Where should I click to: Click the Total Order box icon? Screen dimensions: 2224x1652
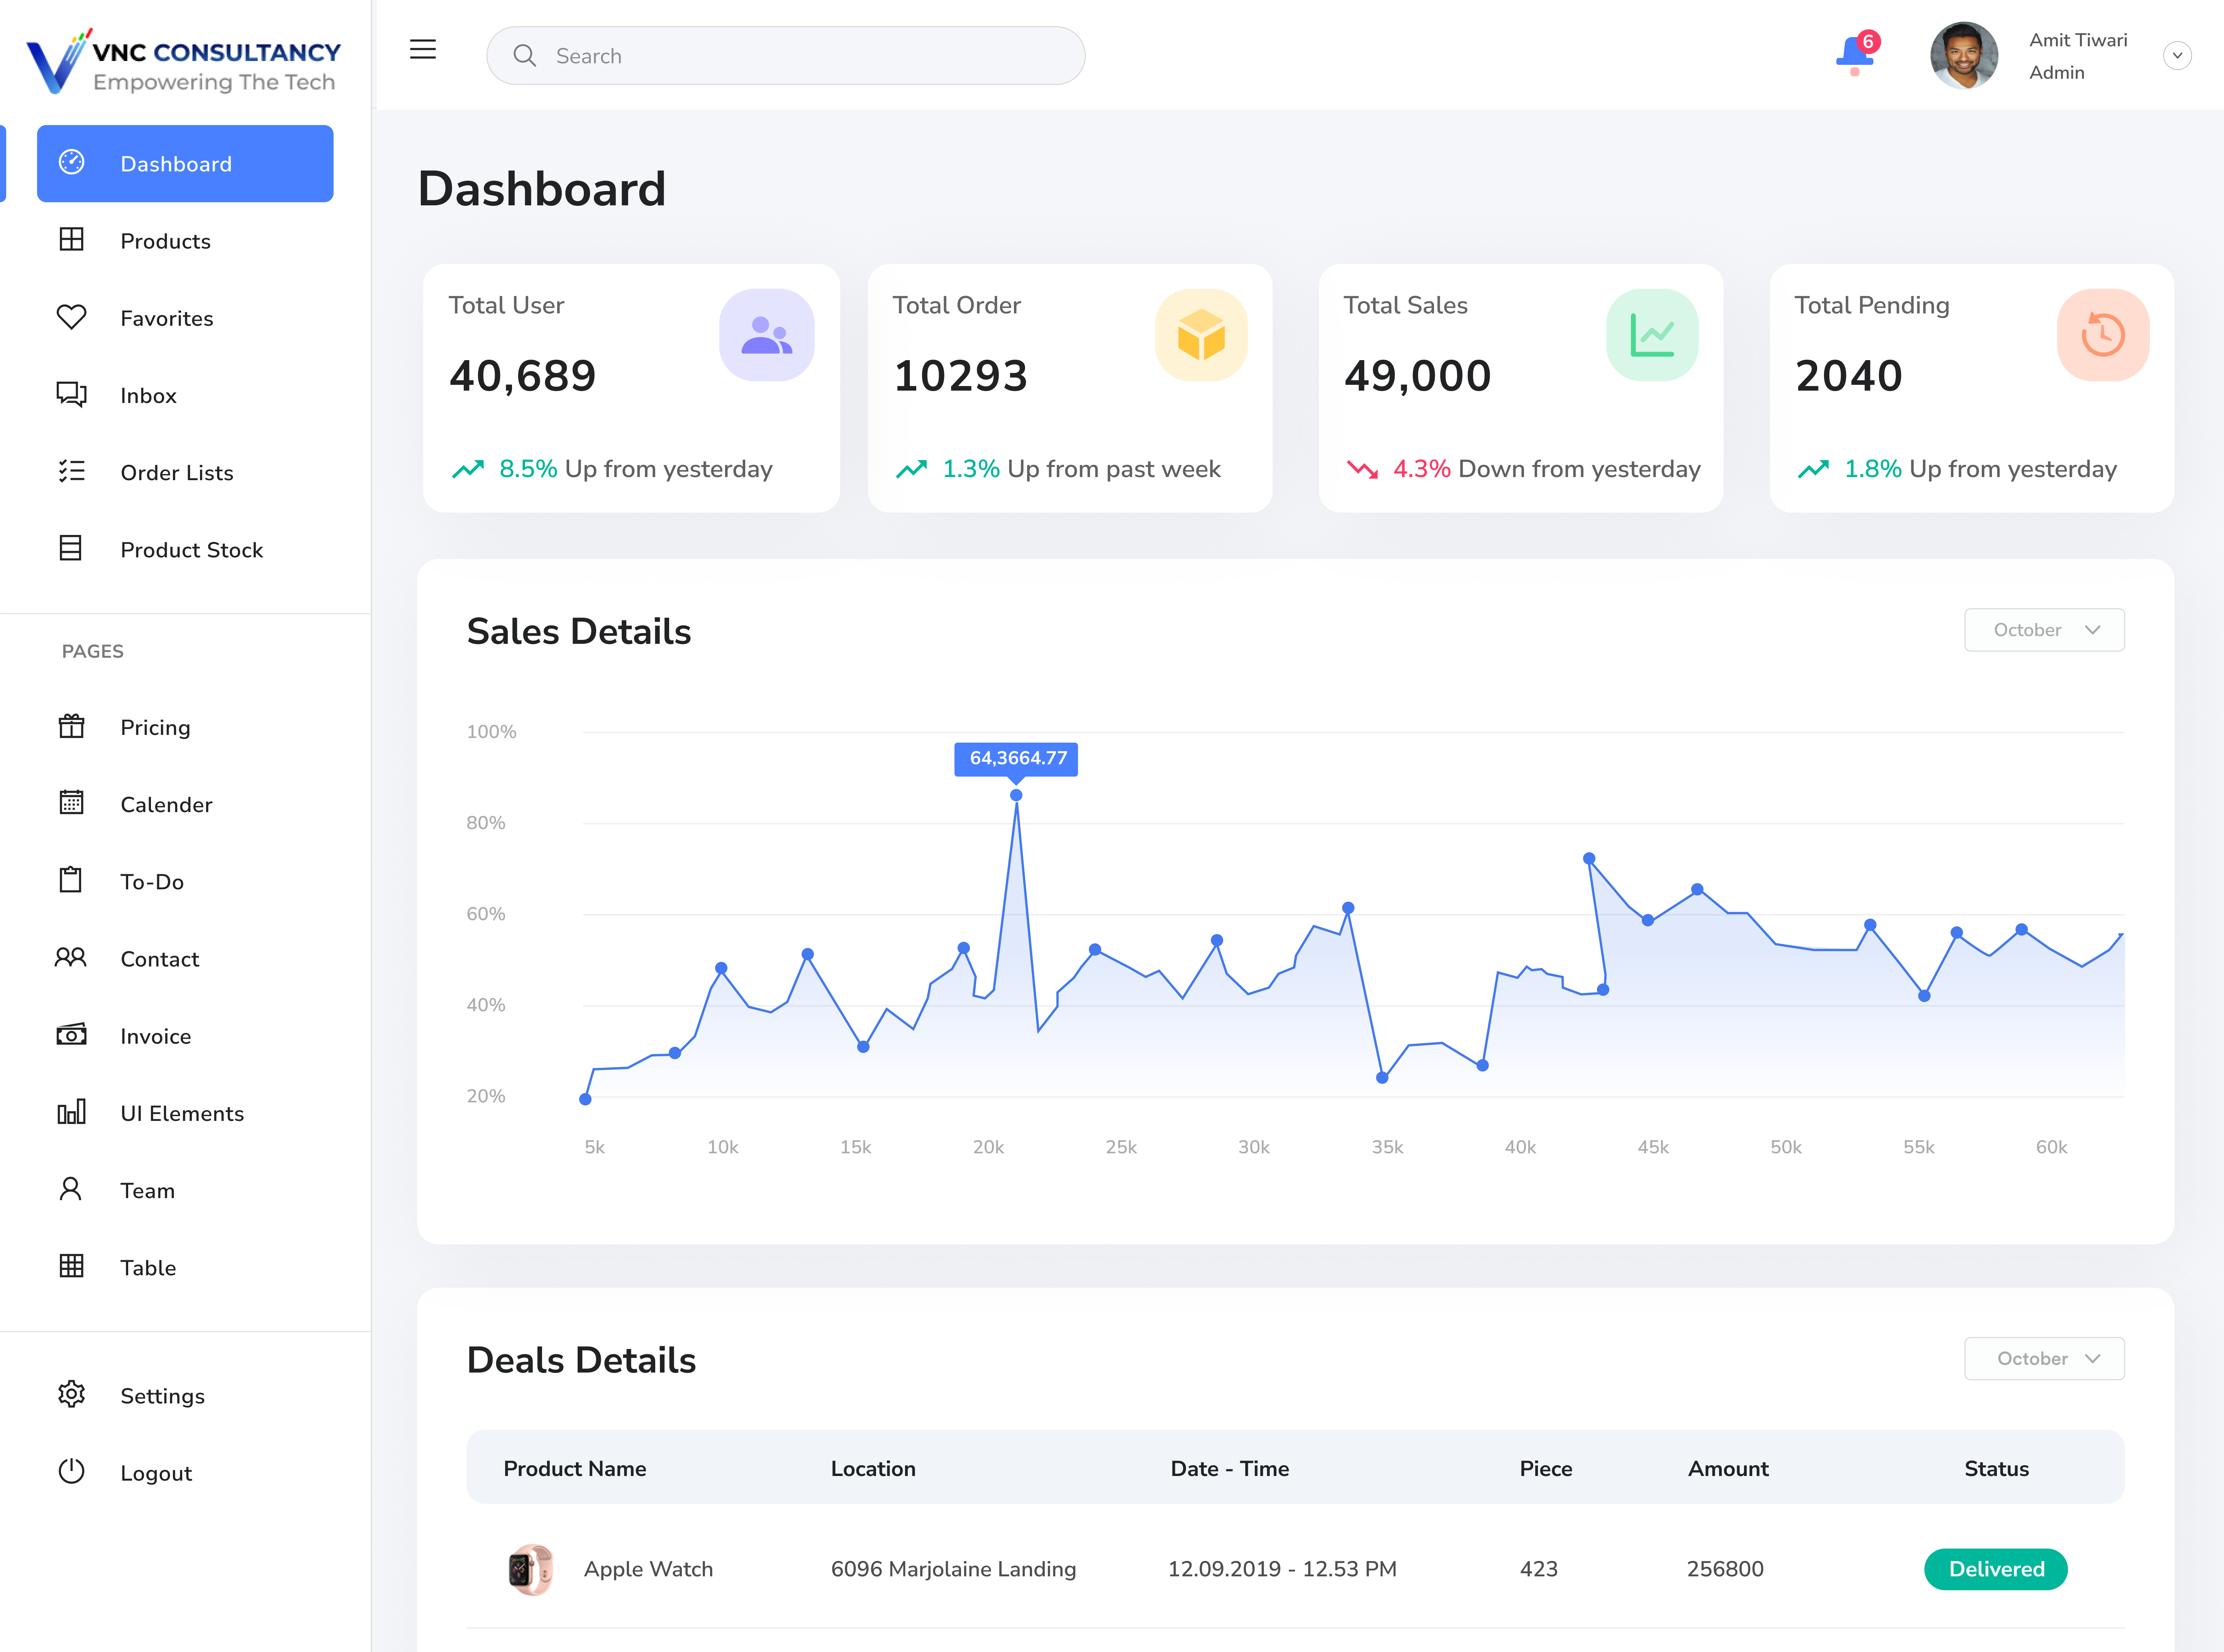(1200, 335)
